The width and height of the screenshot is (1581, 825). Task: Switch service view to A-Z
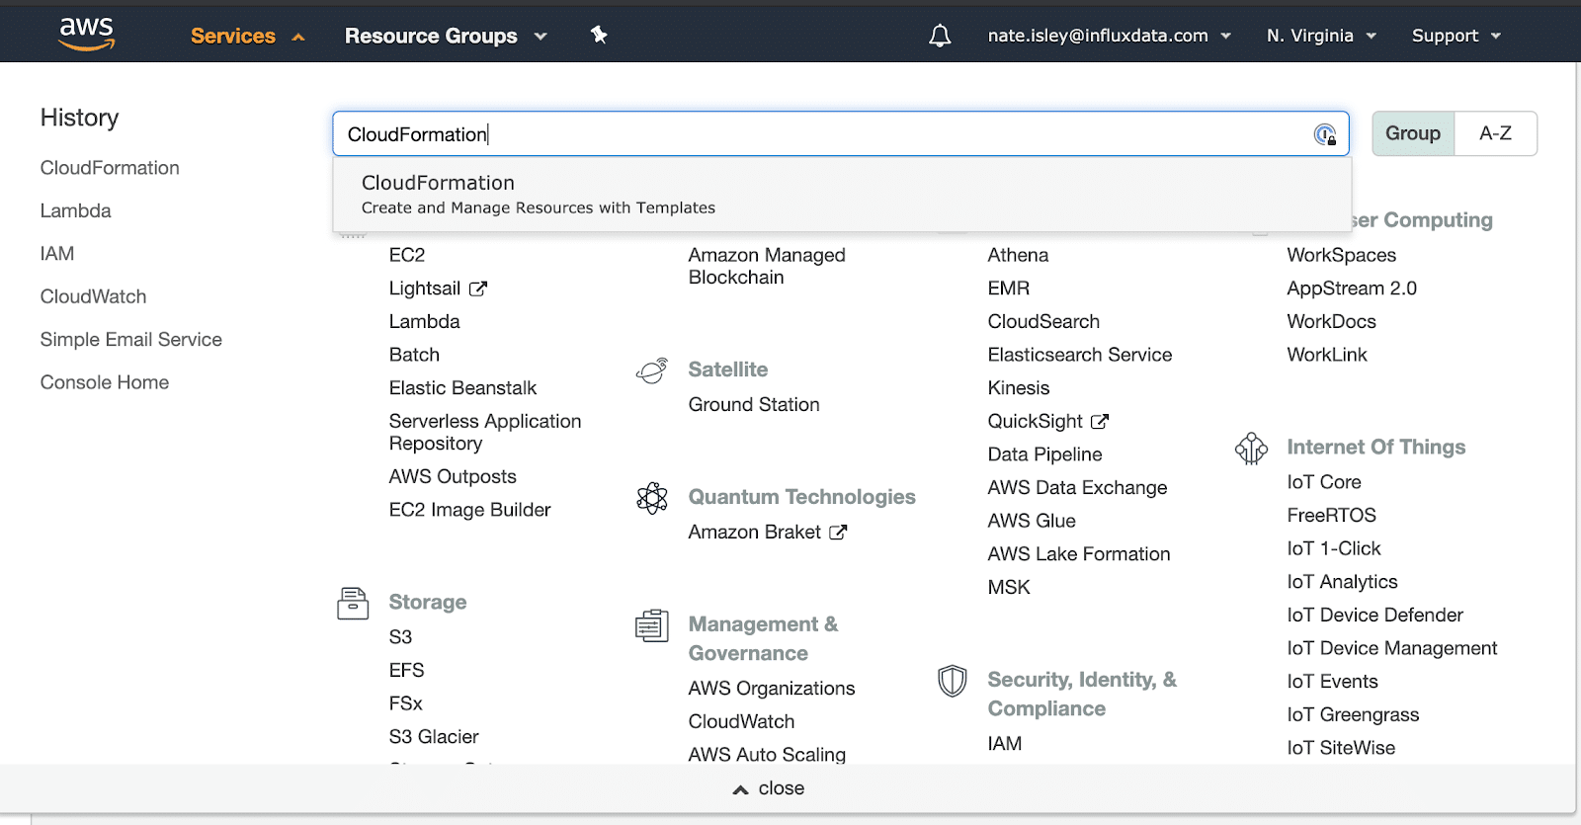pyautogui.click(x=1495, y=133)
